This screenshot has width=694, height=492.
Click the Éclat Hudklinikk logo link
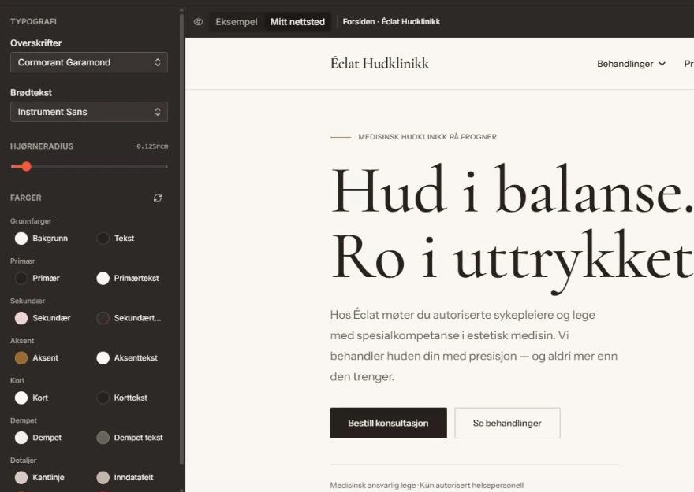coord(379,64)
